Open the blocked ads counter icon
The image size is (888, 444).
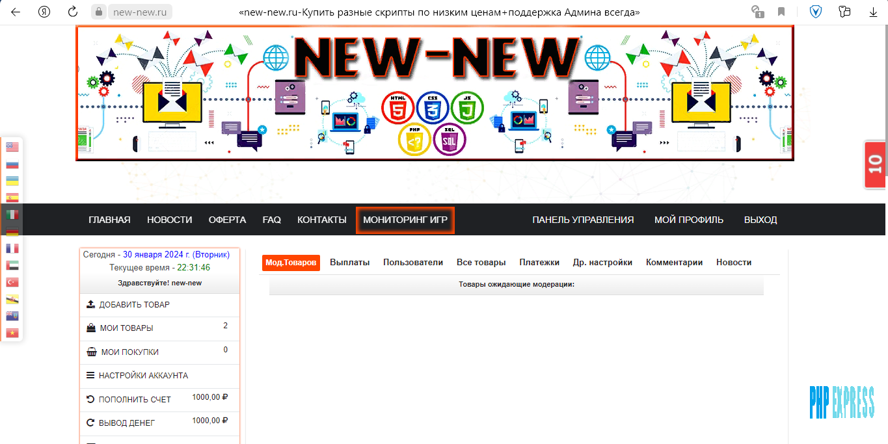tap(757, 12)
